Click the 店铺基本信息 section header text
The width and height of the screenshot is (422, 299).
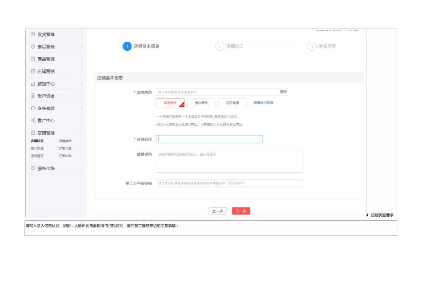click(110, 78)
